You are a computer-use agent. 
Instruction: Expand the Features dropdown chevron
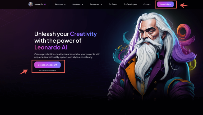coord(65,5)
